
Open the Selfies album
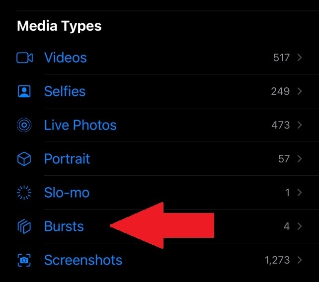tap(65, 91)
